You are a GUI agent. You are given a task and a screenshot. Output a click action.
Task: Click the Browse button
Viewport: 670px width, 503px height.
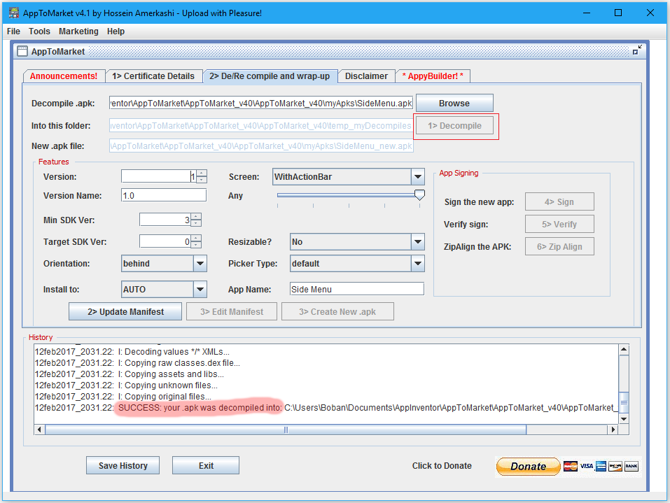[x=454, y=104]
